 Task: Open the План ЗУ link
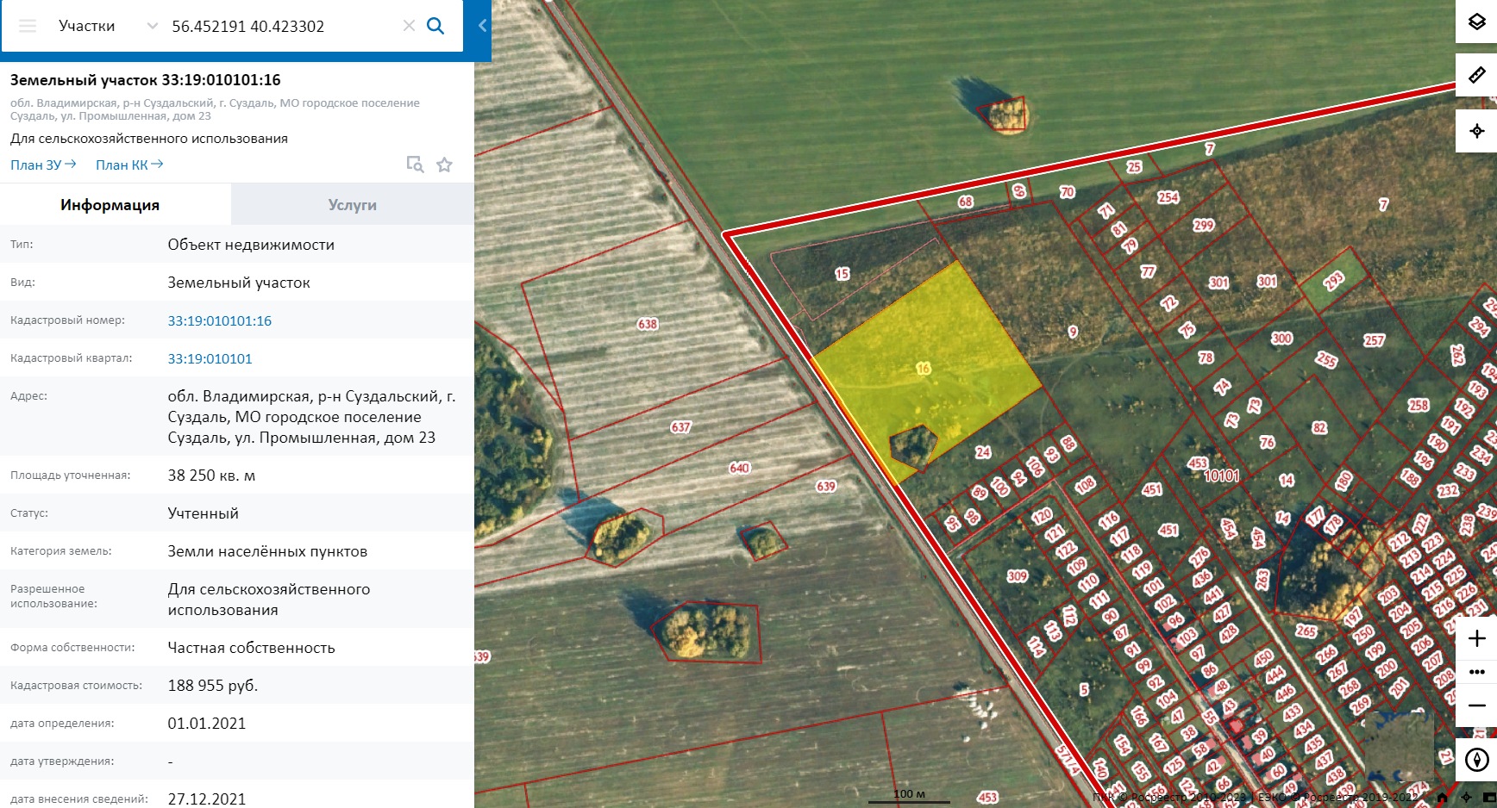point(43,165)
